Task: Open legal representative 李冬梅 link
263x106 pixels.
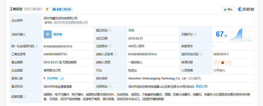Action: 58,34
